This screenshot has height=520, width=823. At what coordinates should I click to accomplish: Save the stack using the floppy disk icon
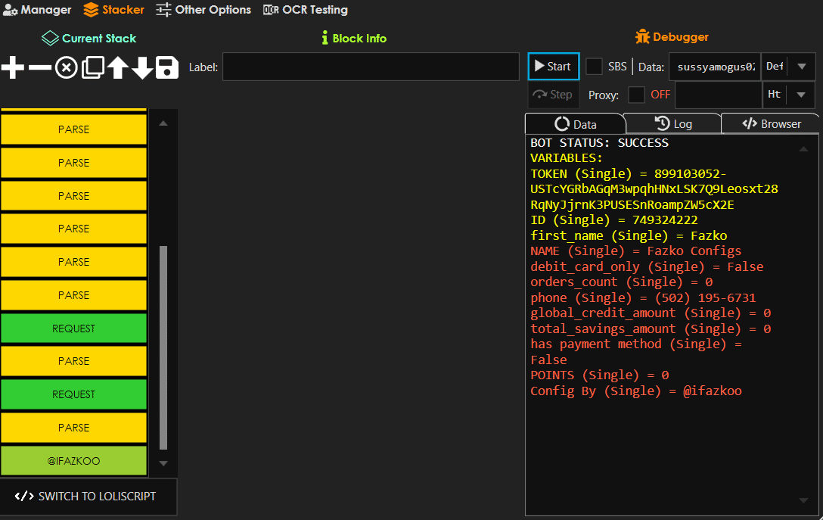point(168,67)
